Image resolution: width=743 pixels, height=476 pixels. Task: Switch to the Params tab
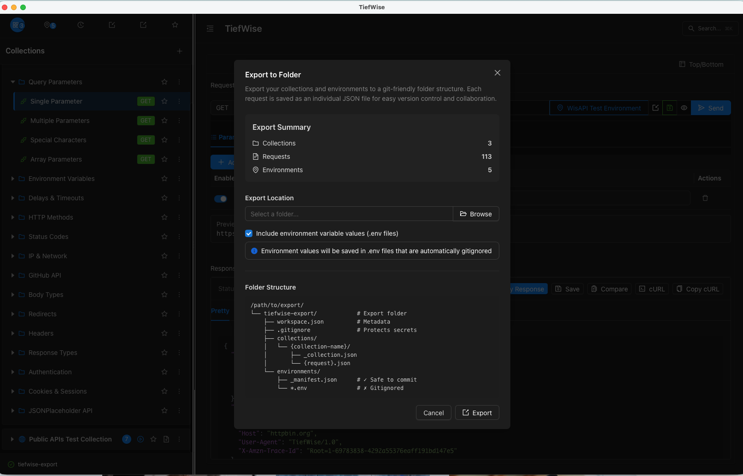[x=222, y=137]
